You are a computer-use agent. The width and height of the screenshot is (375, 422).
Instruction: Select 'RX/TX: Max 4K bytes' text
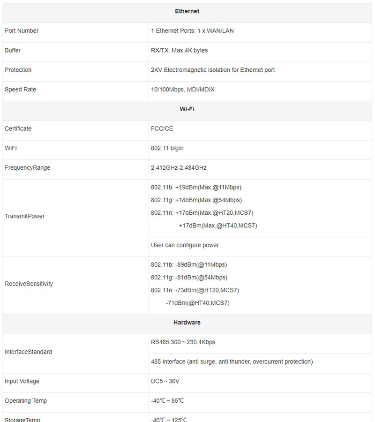click(x=180, y=50)
